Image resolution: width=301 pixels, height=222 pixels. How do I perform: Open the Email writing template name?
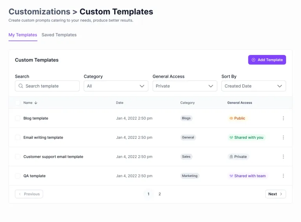click(43, 138)
